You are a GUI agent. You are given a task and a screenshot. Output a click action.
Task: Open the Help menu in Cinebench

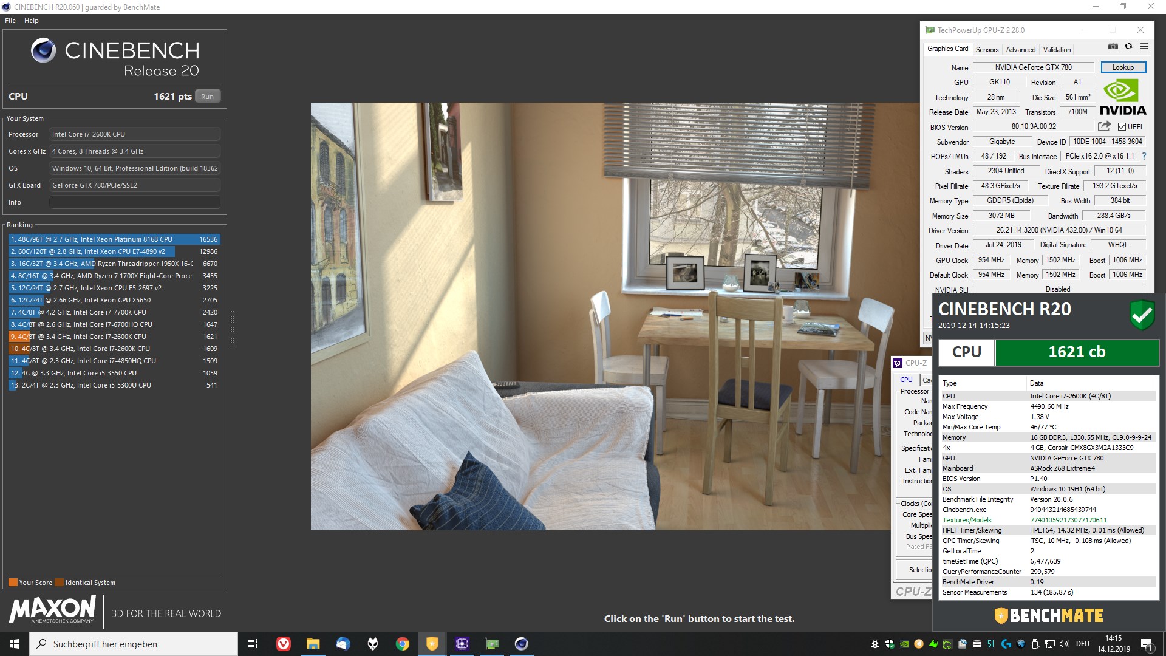(32, 21)
